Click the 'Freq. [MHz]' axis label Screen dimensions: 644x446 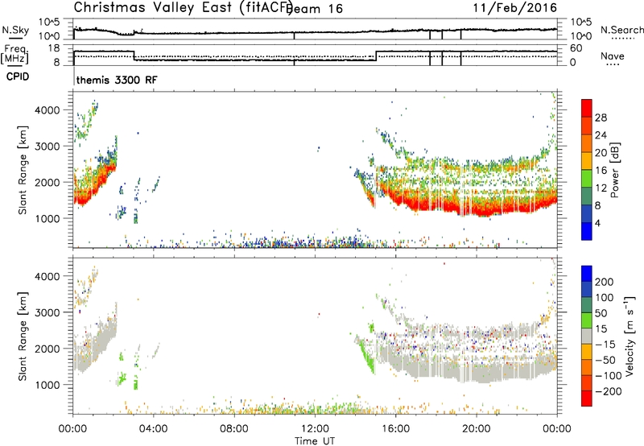pos(15,55)
